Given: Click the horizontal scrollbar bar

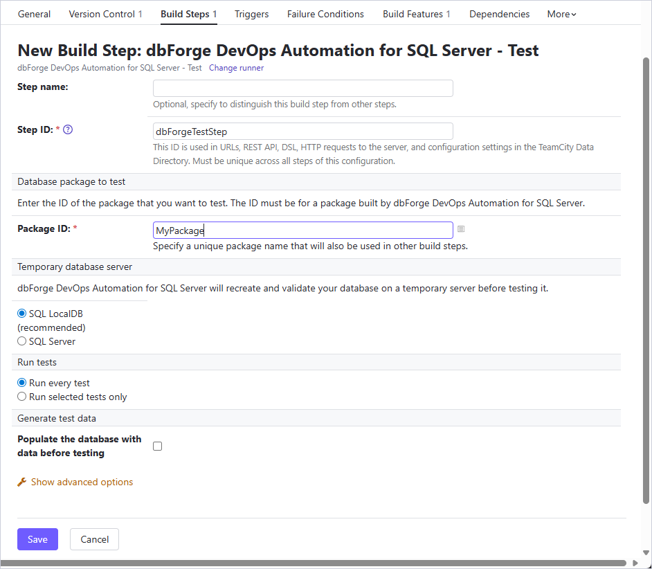Looking at the screenshot, I should point(313,563).
